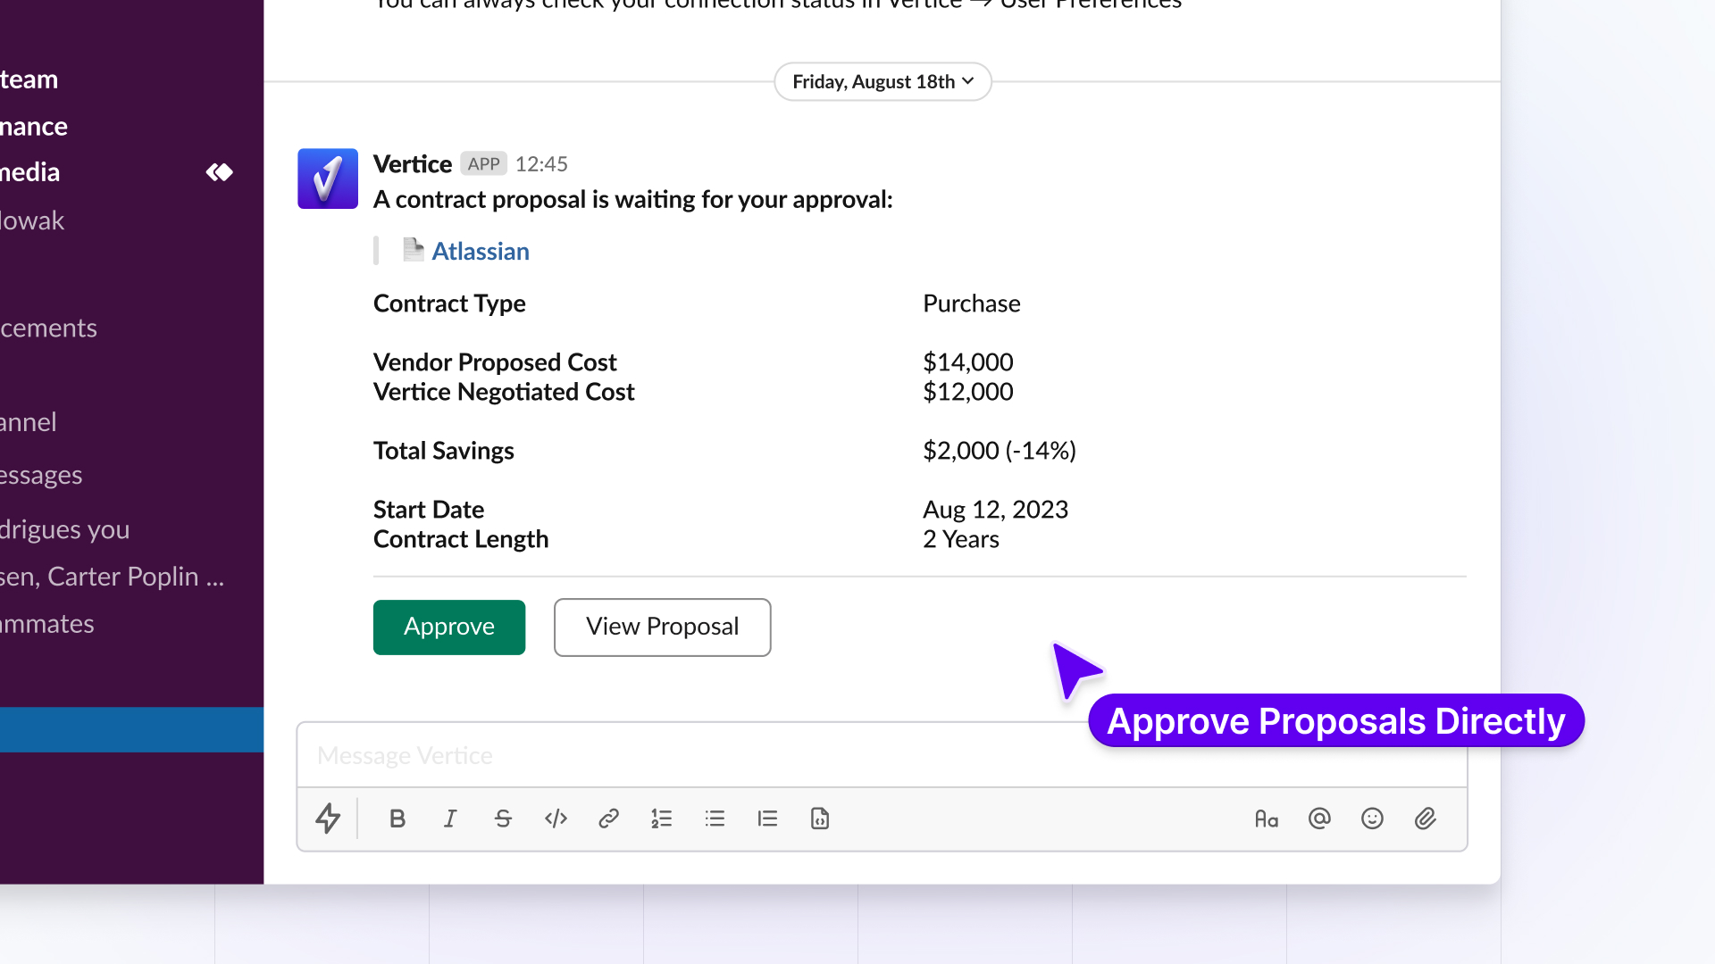The height and width of the screenshot is (964, 1715).
Task: Open the emoji picker icon
Action: click(x=1373, y=819)
